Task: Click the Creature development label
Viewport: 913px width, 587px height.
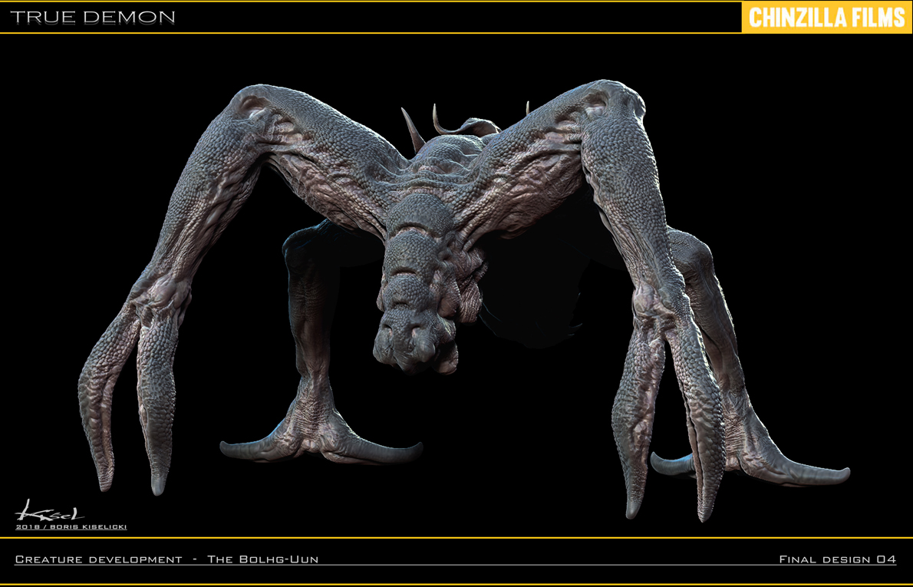Action: point(98,559)
